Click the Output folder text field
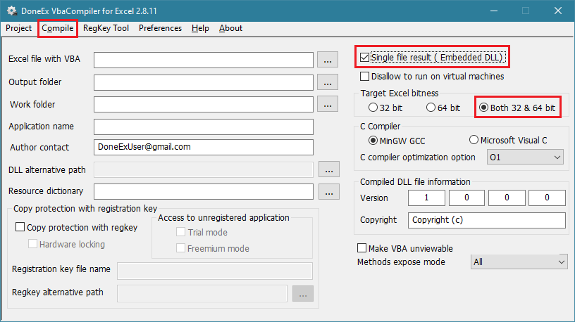This screenshot has height=322, width=575. point(204,82)
